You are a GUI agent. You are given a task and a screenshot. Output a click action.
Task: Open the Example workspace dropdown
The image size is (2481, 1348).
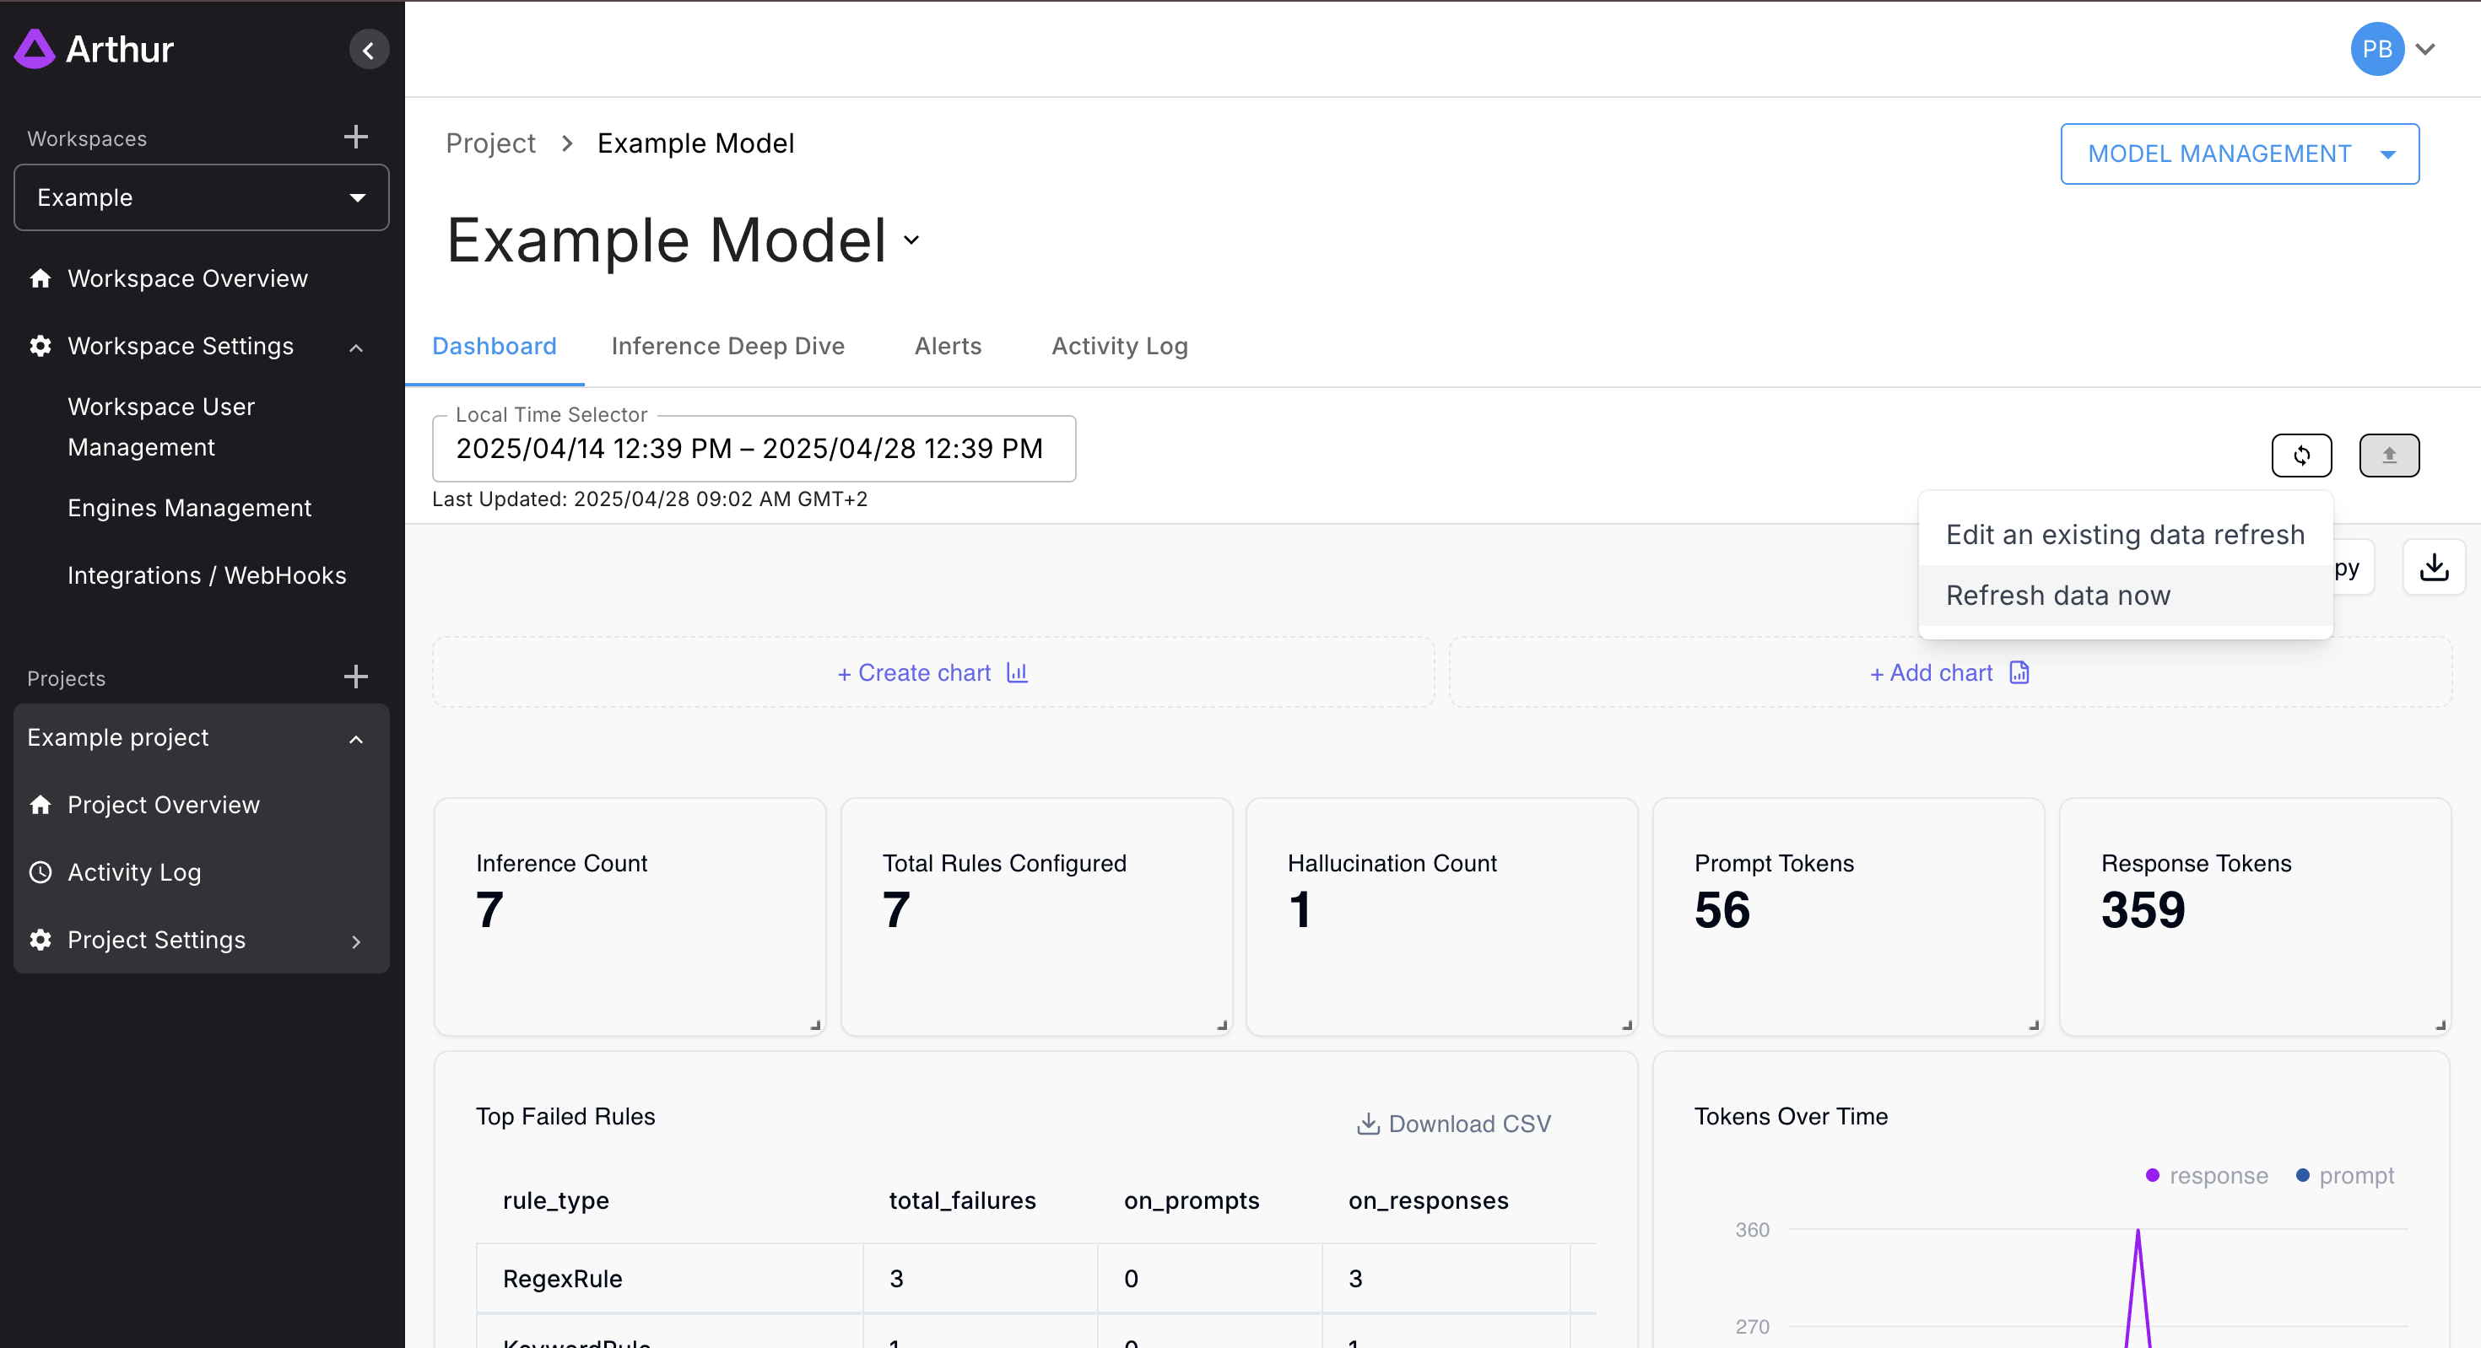[x=202, y=197]
